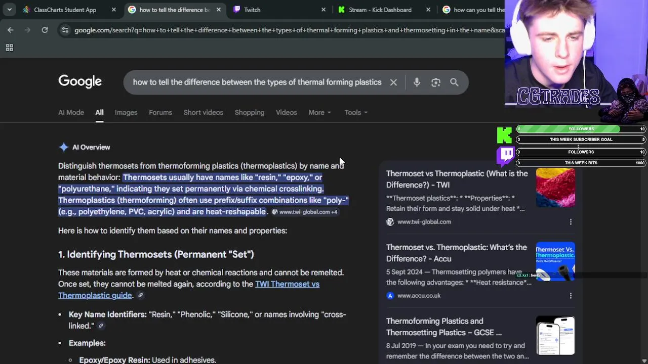Image resolution: width=648 pixels, height=364 pixels.
Task: Switch to AI Mode search tab
Action: [x=71, y=112]
